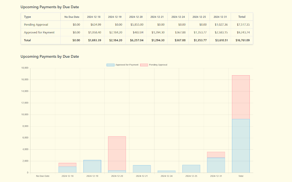Click the 2024-12-18 column header in table
The image size is (292, 182).
pyautogui.click(x=94, y=17)
